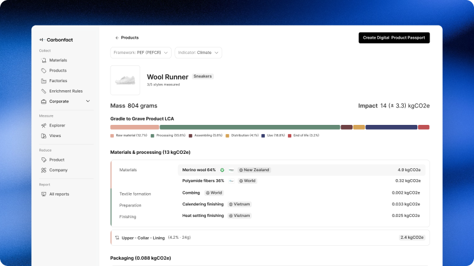Open Factories icon in sidebar

(x=44, y=81)
